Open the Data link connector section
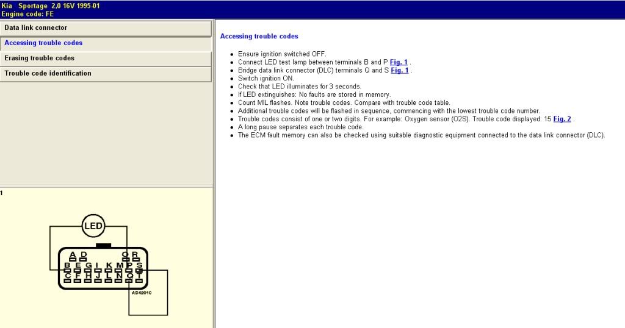This screenshot has height=328, width=625. coord(106,28)
